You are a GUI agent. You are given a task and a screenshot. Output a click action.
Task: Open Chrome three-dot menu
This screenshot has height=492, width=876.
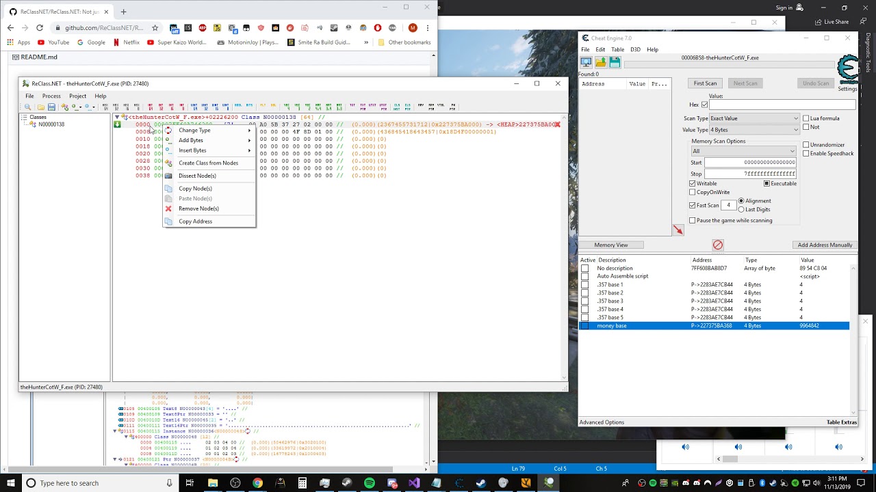pyautogui.click(x=428, y=28)
